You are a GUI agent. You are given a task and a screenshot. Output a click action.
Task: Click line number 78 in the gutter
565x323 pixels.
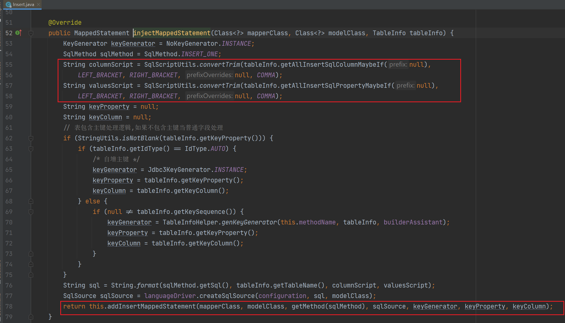[9, 306]
